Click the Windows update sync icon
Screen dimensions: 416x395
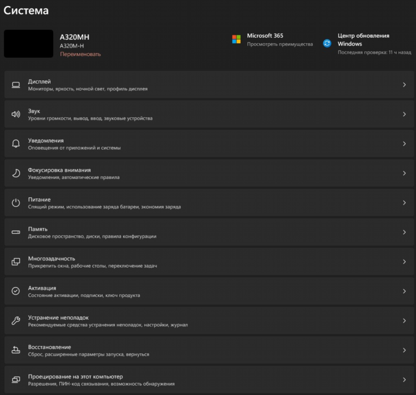pos(327,43)
